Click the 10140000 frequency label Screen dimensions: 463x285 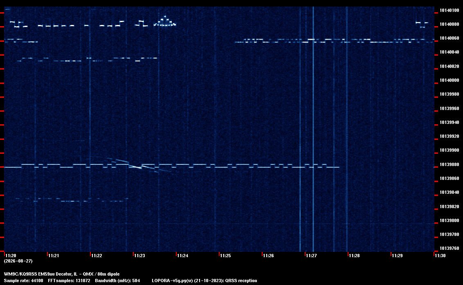click(450, 80)
